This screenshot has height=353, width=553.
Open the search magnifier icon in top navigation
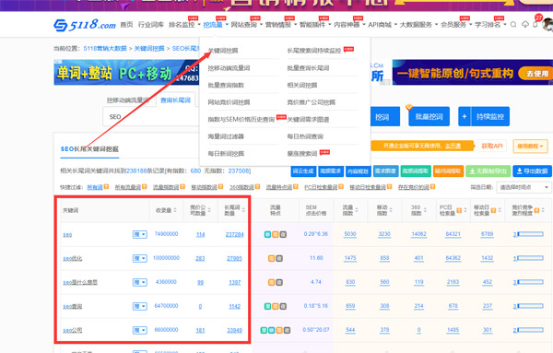[x=513, y=24]
